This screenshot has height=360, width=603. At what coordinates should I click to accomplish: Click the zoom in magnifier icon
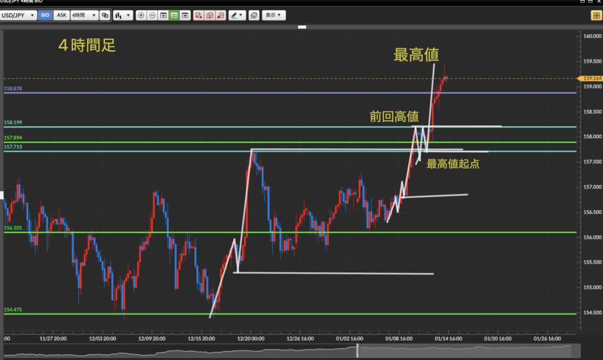click(x=141, y=15)
